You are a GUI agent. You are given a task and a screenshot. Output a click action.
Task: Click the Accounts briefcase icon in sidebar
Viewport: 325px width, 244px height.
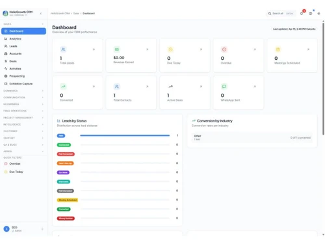click(6, 53)
